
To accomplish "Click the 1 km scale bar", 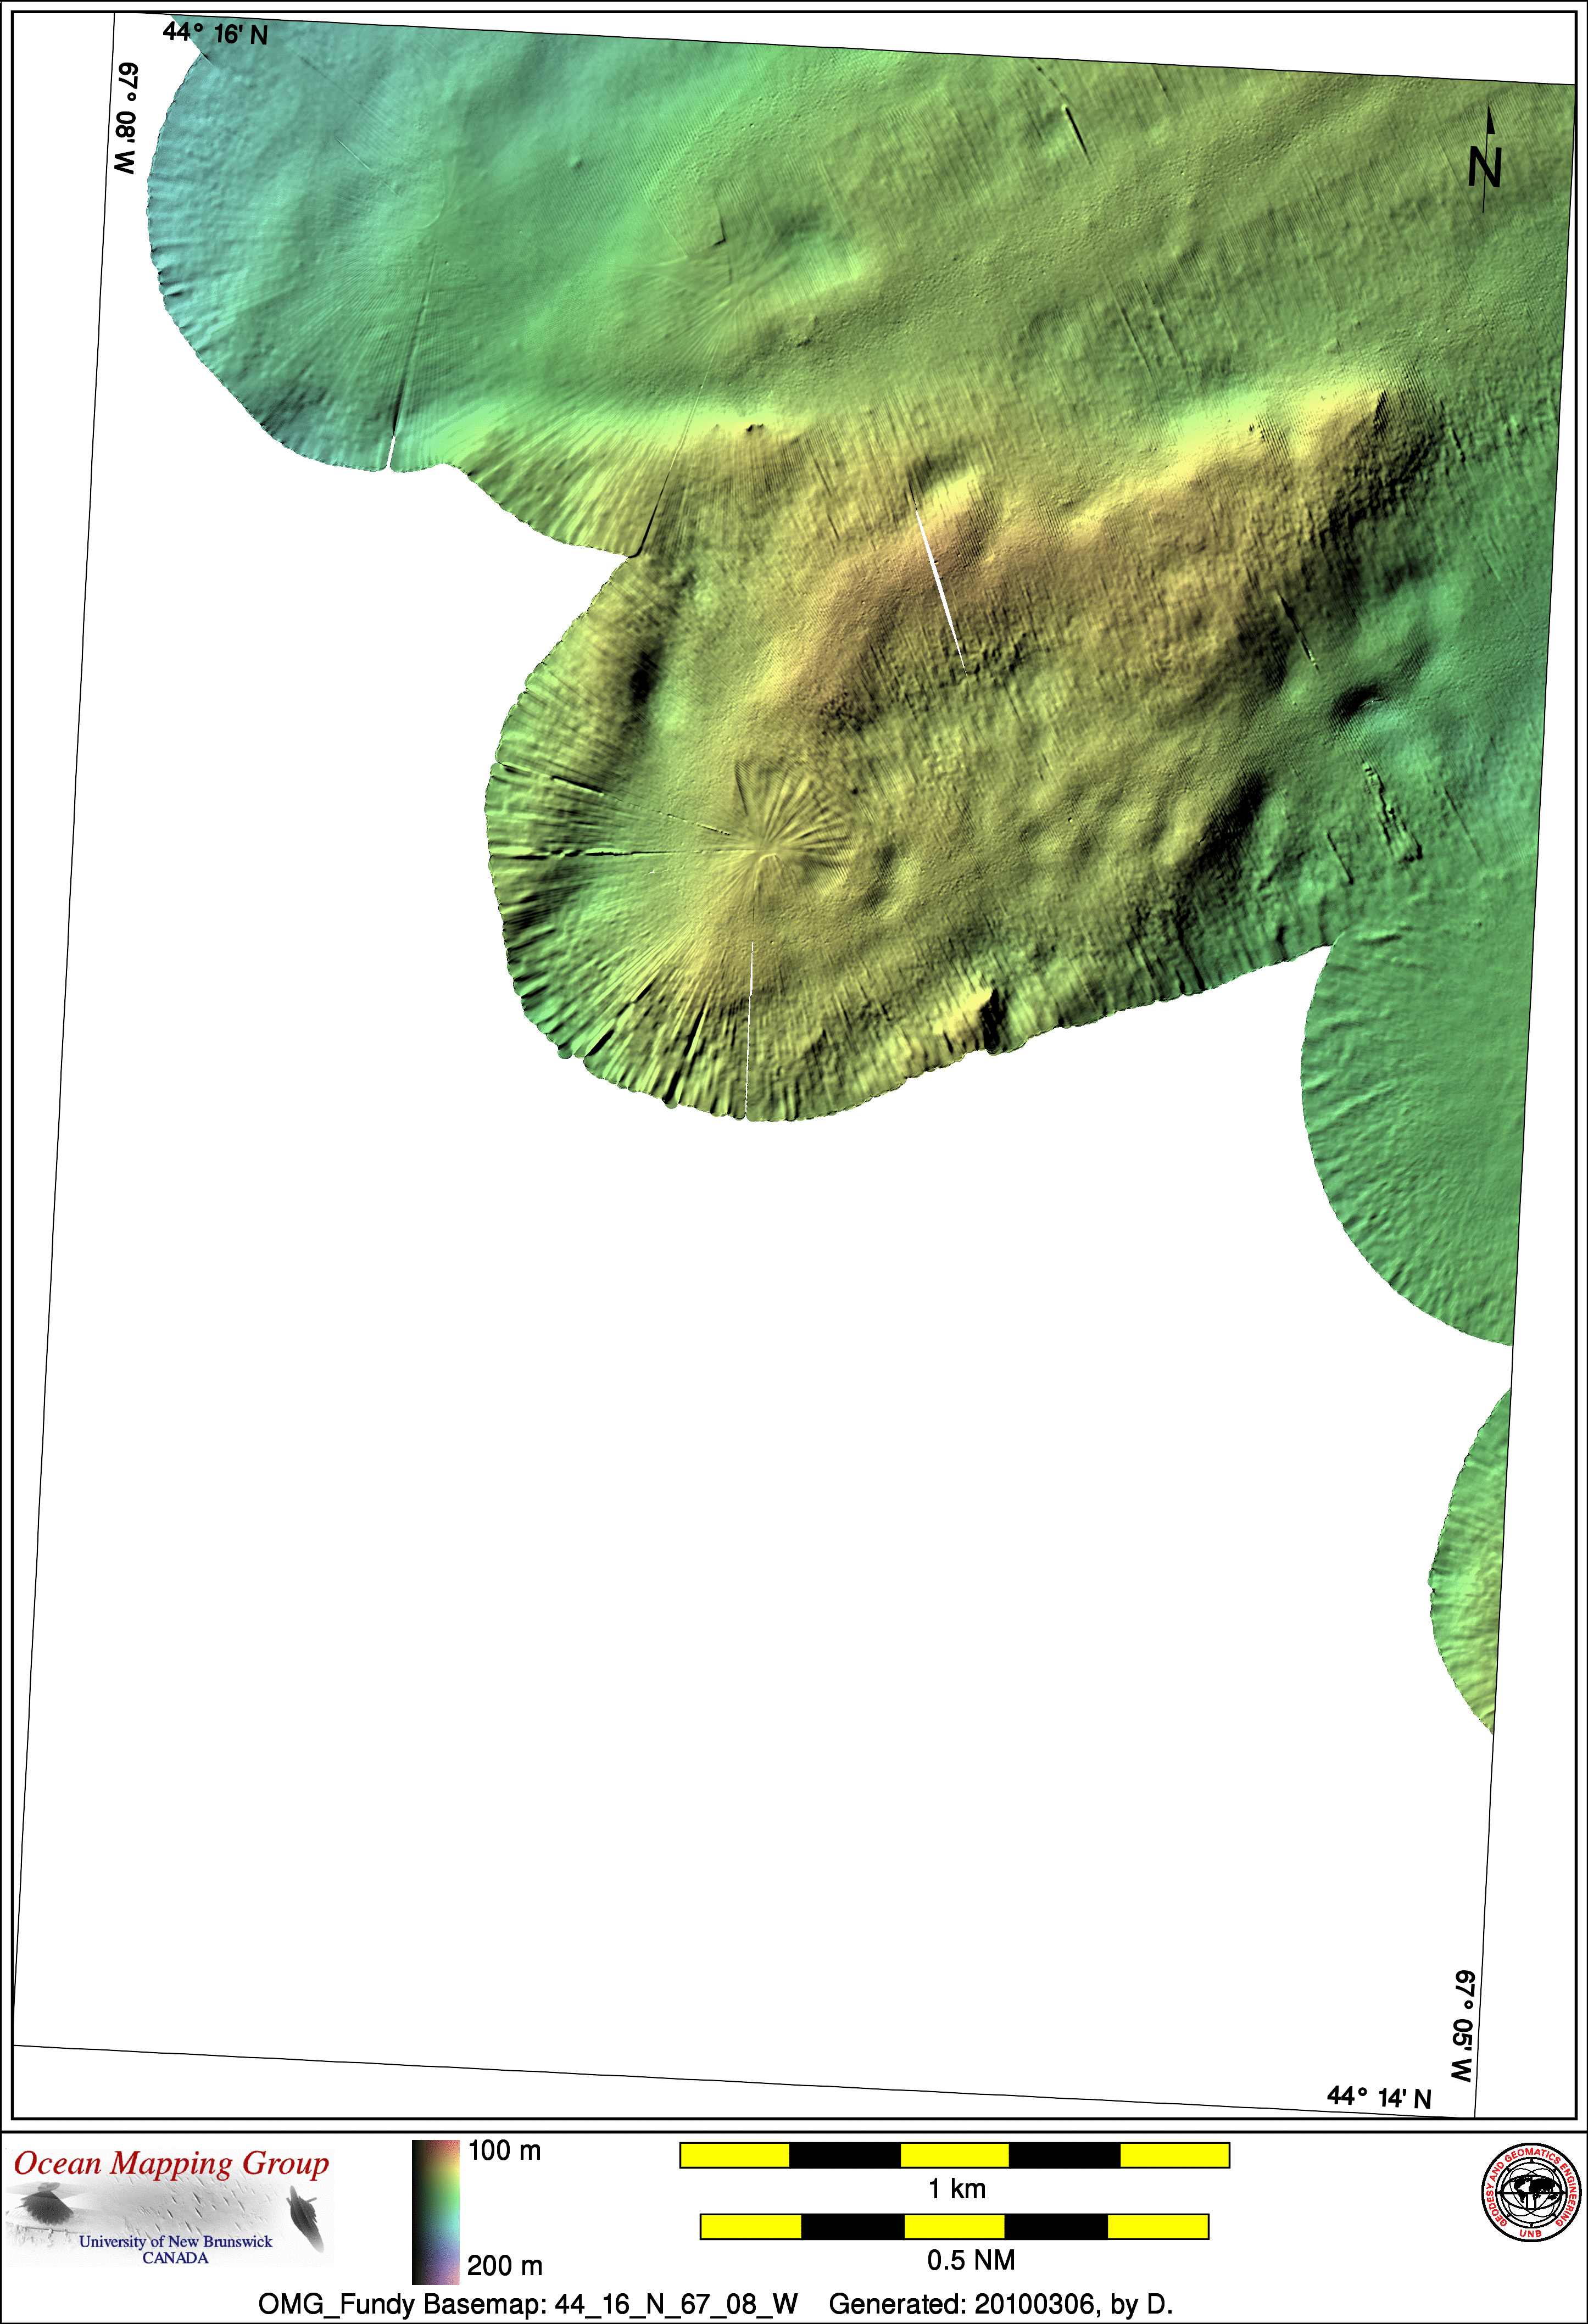I will point(954,2155).
